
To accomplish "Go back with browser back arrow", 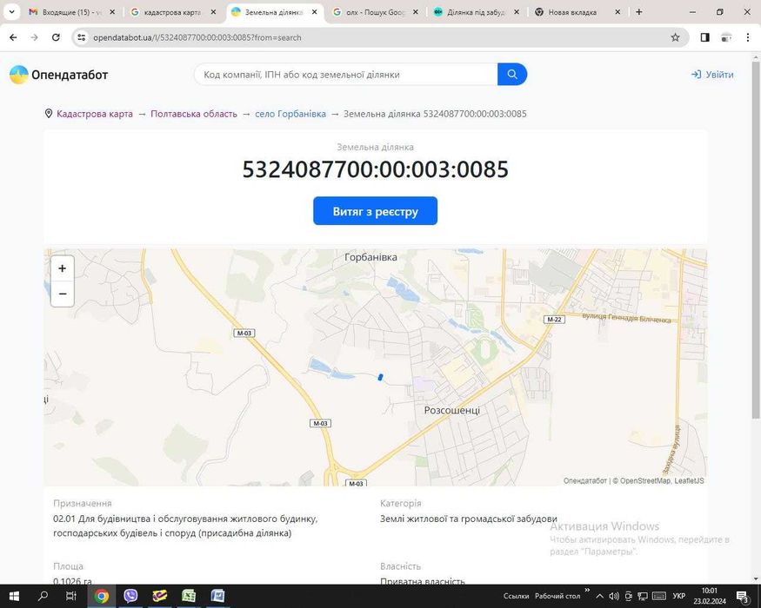I will [13, 37].
